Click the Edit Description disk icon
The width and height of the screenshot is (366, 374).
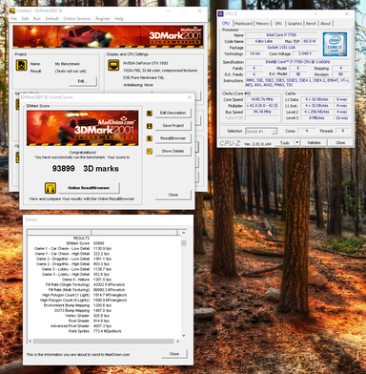(x=150, y=114)
